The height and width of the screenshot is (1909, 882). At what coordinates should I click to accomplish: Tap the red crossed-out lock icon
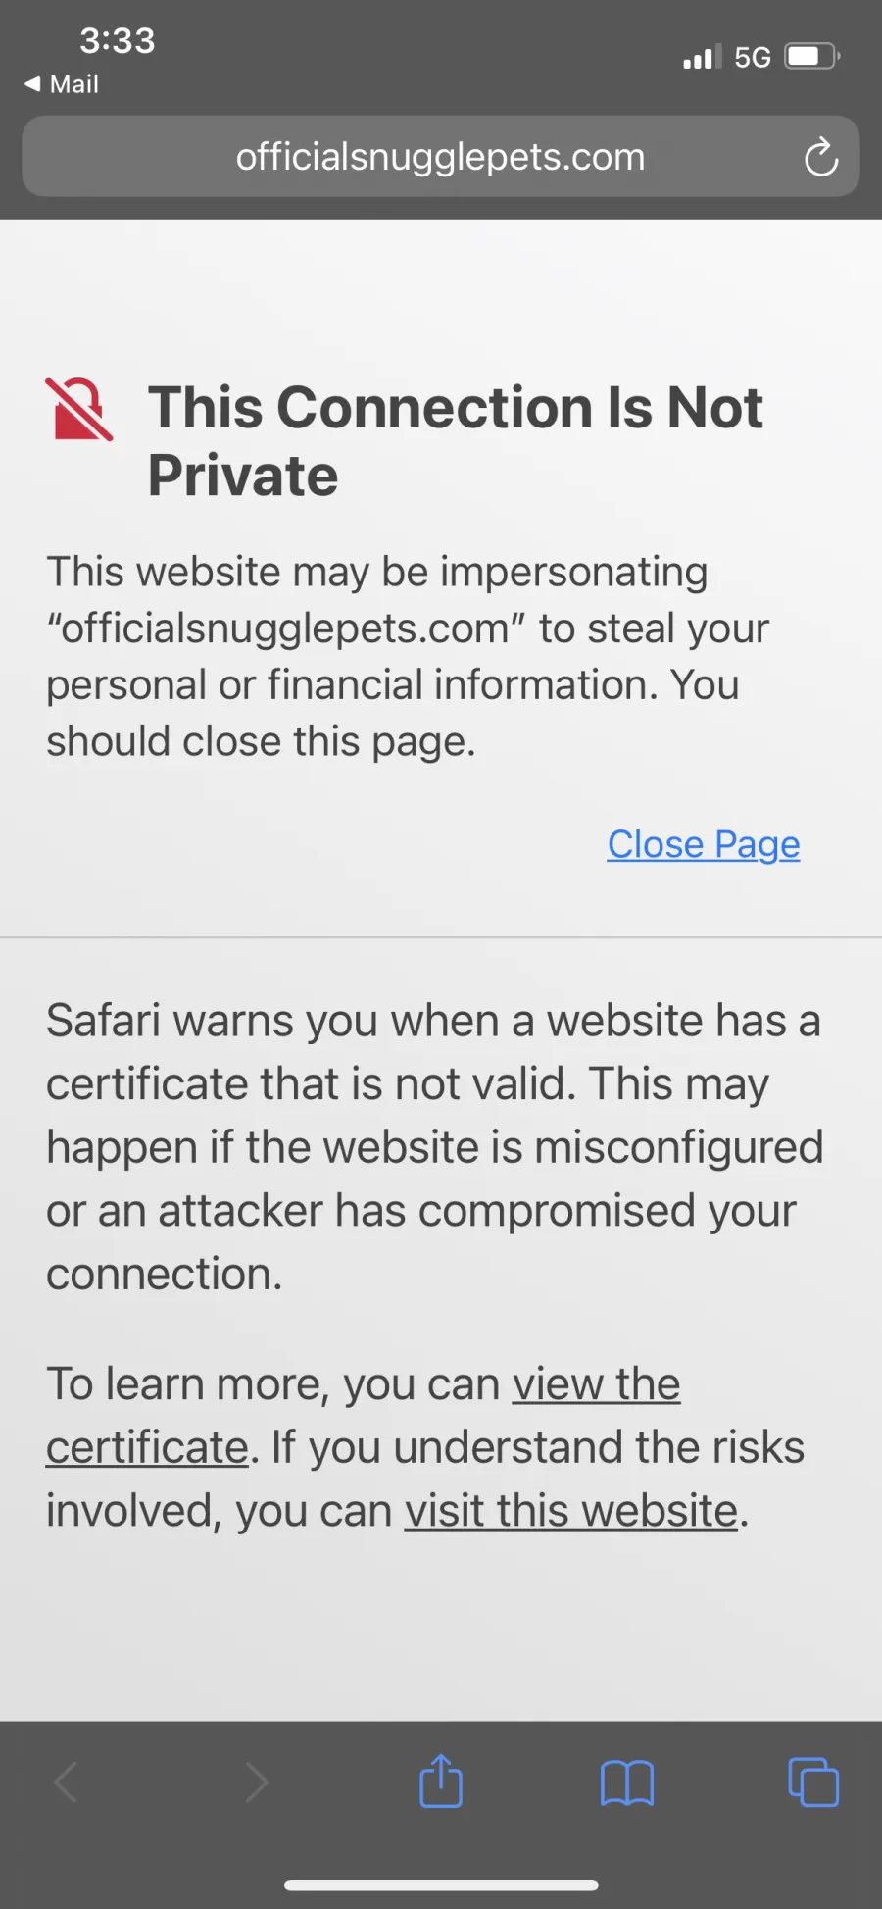tap(79, 410)
